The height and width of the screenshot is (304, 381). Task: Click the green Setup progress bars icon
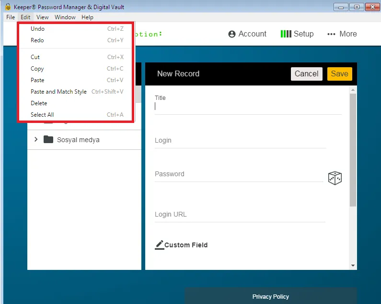pyautogui.click(x=286, y=34)
